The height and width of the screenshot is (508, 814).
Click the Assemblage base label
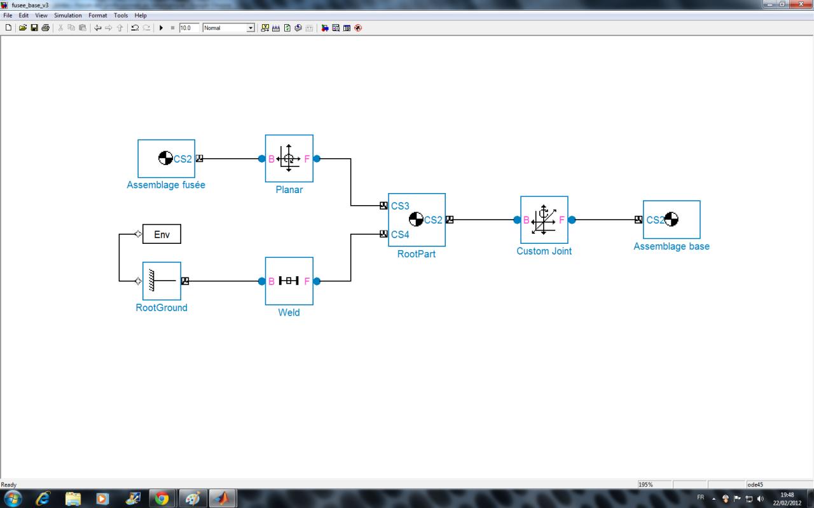click(x=672, y=246)
